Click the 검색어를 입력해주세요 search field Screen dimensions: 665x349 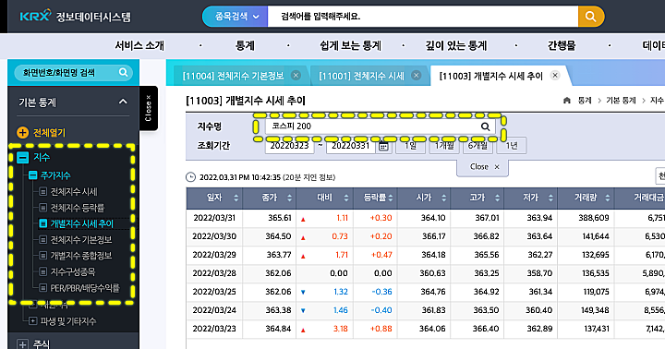pyautogui.click(x=423, y=17)
